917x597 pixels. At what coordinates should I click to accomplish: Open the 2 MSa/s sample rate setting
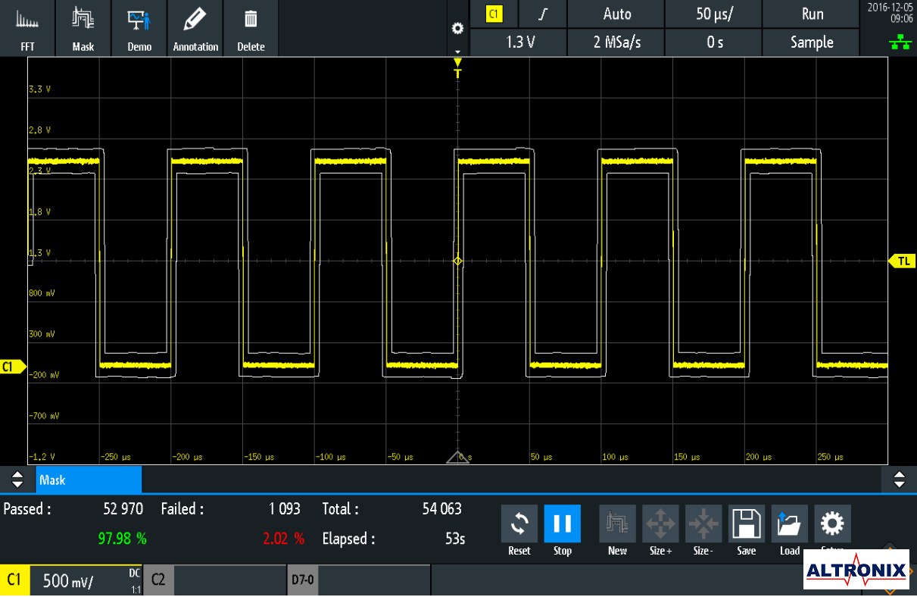click(x=617, y=42)
